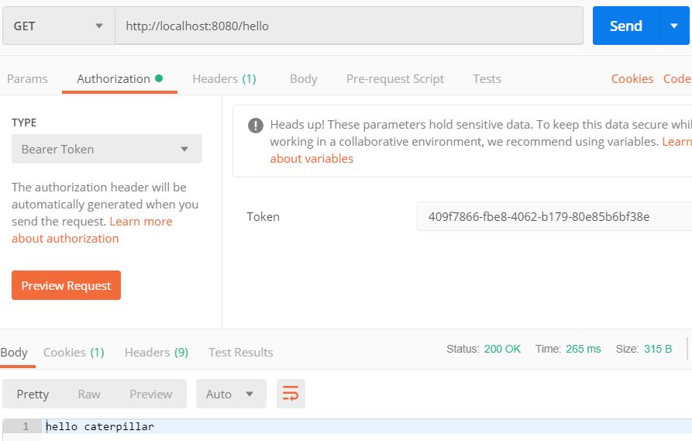This screenshot has width=692, height=441.
Task: Click the Send button
Action: point(626,26)
